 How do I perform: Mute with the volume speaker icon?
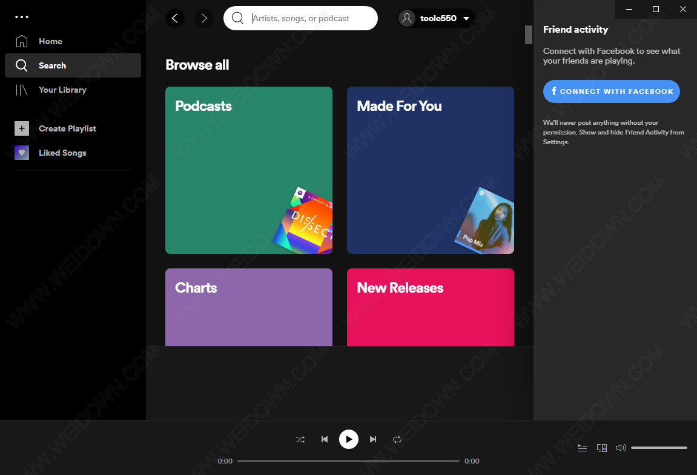tap(621, 448)
